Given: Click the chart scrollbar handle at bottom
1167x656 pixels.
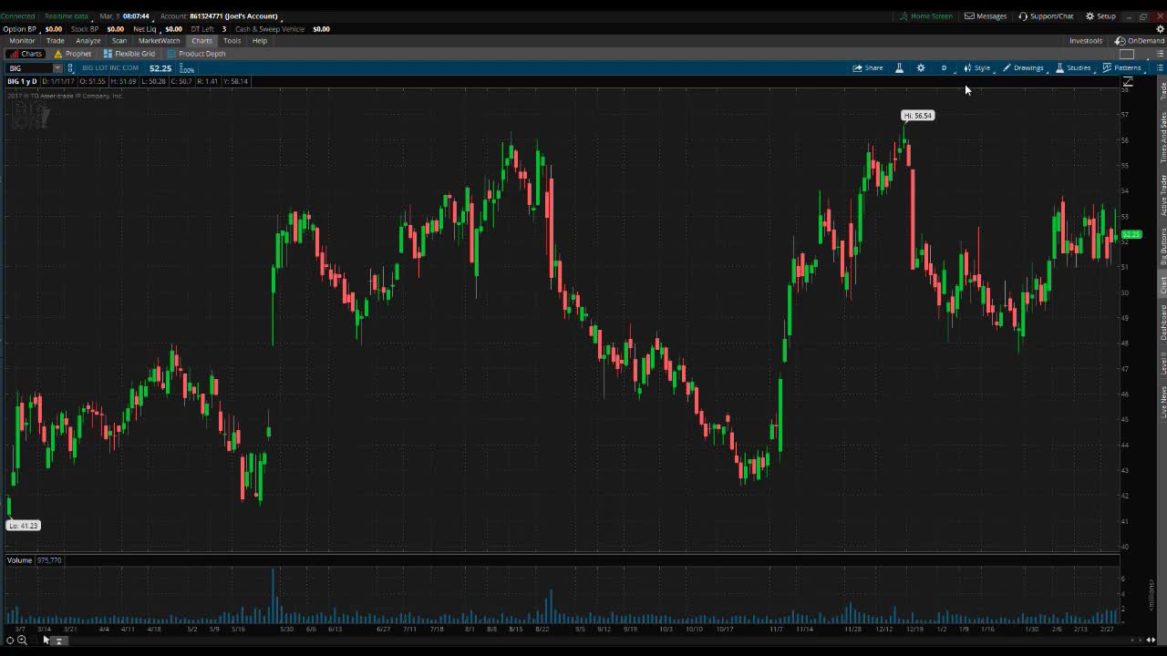Looking at the screenshot, I should coord(57,641).
